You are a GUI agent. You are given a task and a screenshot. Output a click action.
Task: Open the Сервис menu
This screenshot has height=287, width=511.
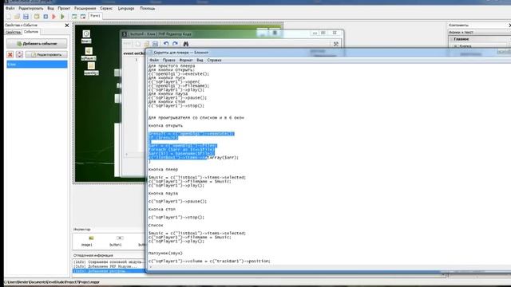106,8
